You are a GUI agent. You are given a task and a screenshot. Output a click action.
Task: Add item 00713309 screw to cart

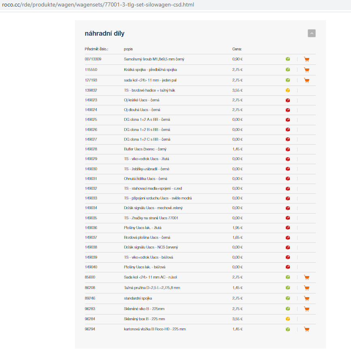[306, 59]
